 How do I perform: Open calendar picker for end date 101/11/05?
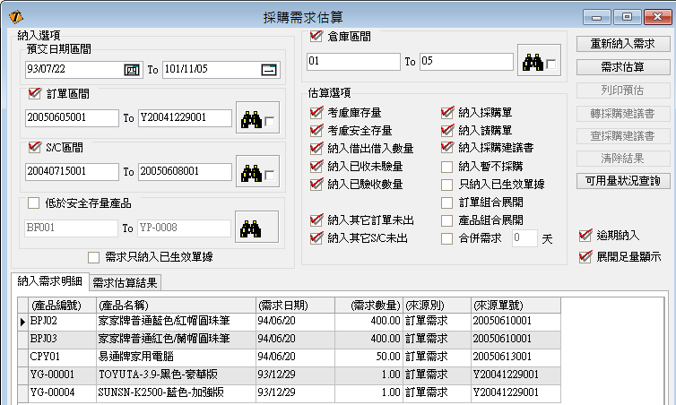[x=268, y=69]
